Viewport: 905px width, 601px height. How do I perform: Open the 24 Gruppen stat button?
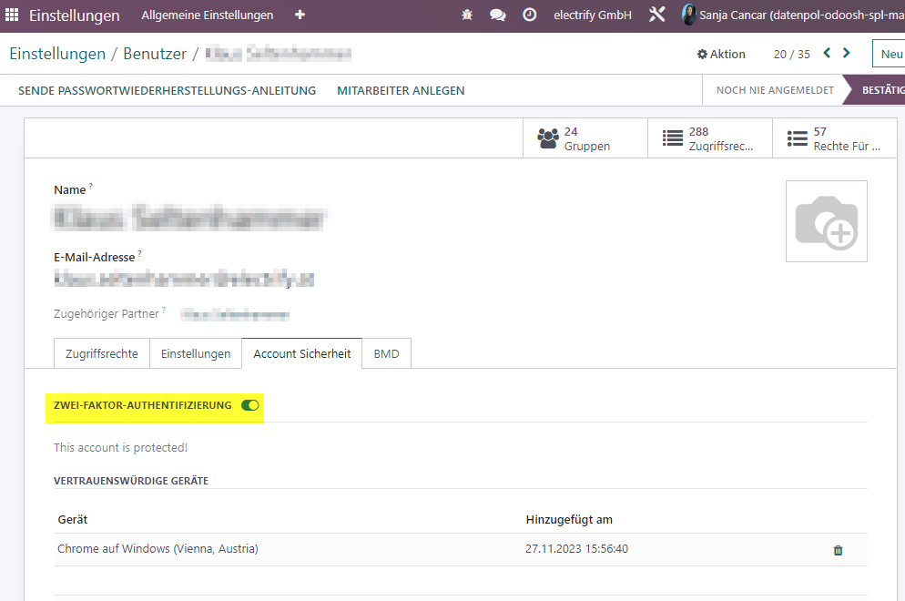click(x=585, y=138)
